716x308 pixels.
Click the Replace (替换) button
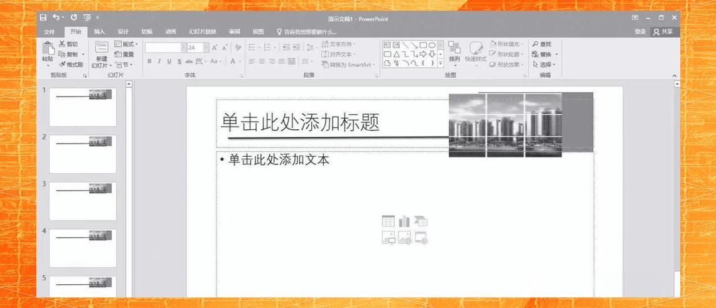[545, 55]
